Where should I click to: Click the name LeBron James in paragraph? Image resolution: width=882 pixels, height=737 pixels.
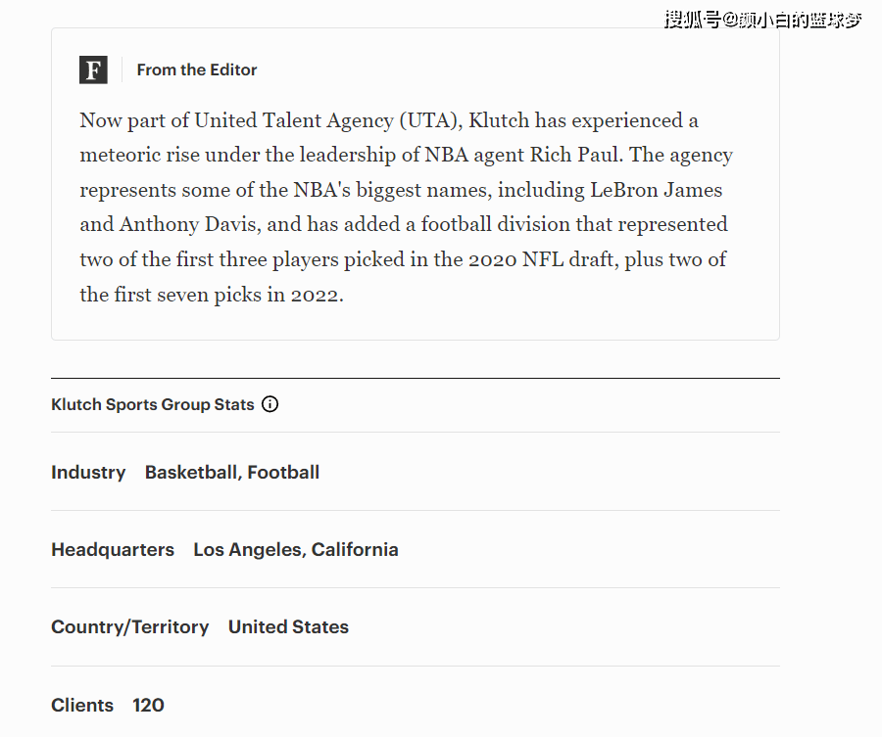coord(656,190)
